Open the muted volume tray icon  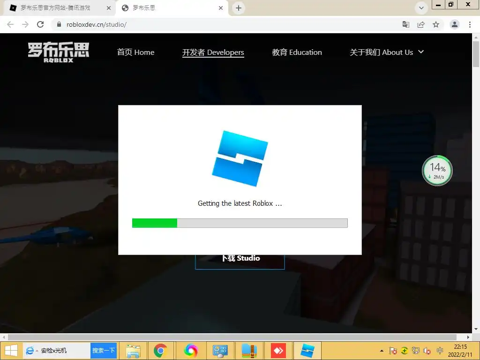427,351
